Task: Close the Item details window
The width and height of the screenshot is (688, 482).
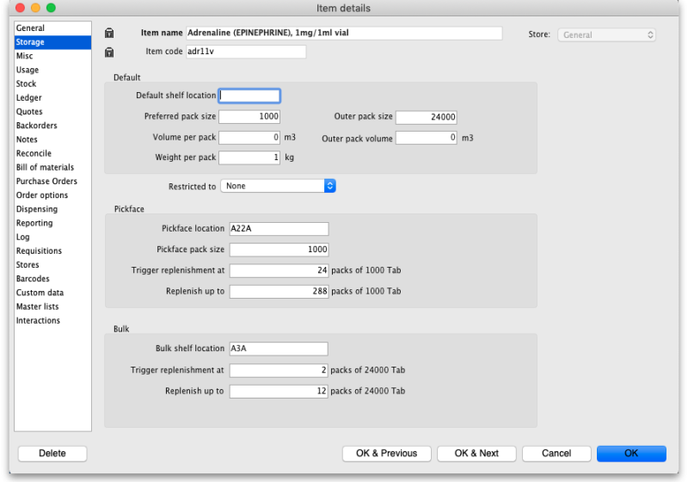Action: 20,8
